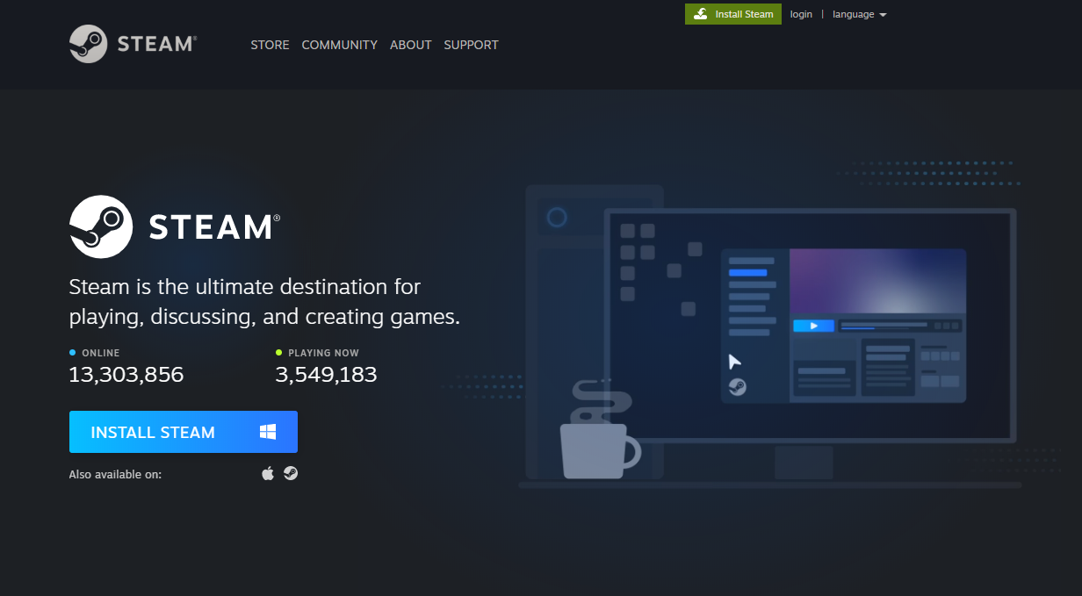
Task: Click the Windows logo on Install Steam button
Action: (x=268, y=432)
